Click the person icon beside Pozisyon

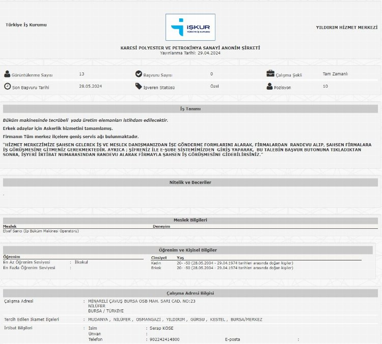[x=270, y=86]
